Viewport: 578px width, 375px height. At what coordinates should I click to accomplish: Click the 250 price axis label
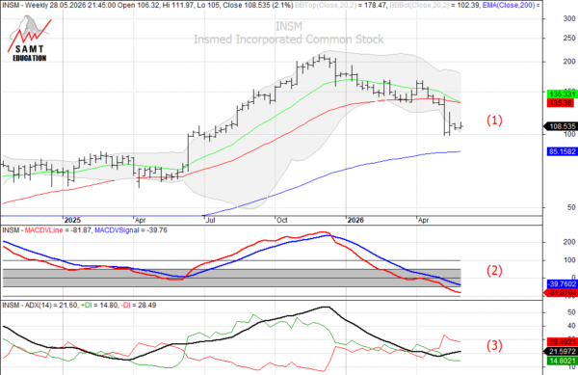[x=569, y=39]
